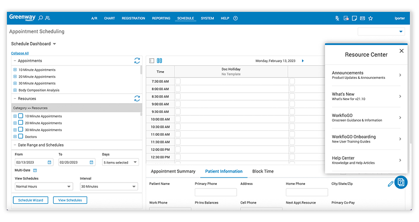The image size is (419, 222).
Task: Click the prescription Rx icon
Action: (x=337, y=18)
